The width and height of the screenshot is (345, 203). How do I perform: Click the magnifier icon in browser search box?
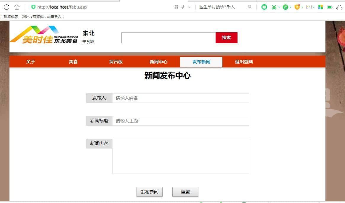click(250, 7)
